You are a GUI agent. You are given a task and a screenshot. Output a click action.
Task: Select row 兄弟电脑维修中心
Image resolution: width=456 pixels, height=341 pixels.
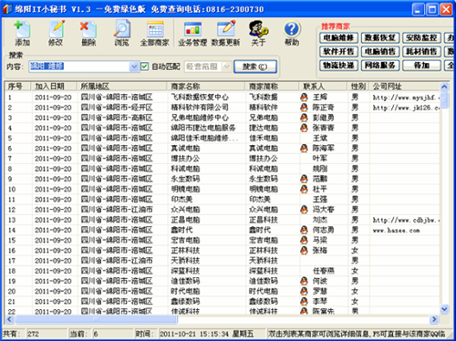tap(222, 118)
